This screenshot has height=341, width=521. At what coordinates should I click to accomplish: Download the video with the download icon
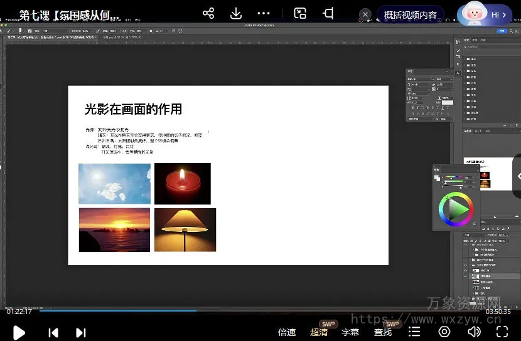[x=236, y=14]
